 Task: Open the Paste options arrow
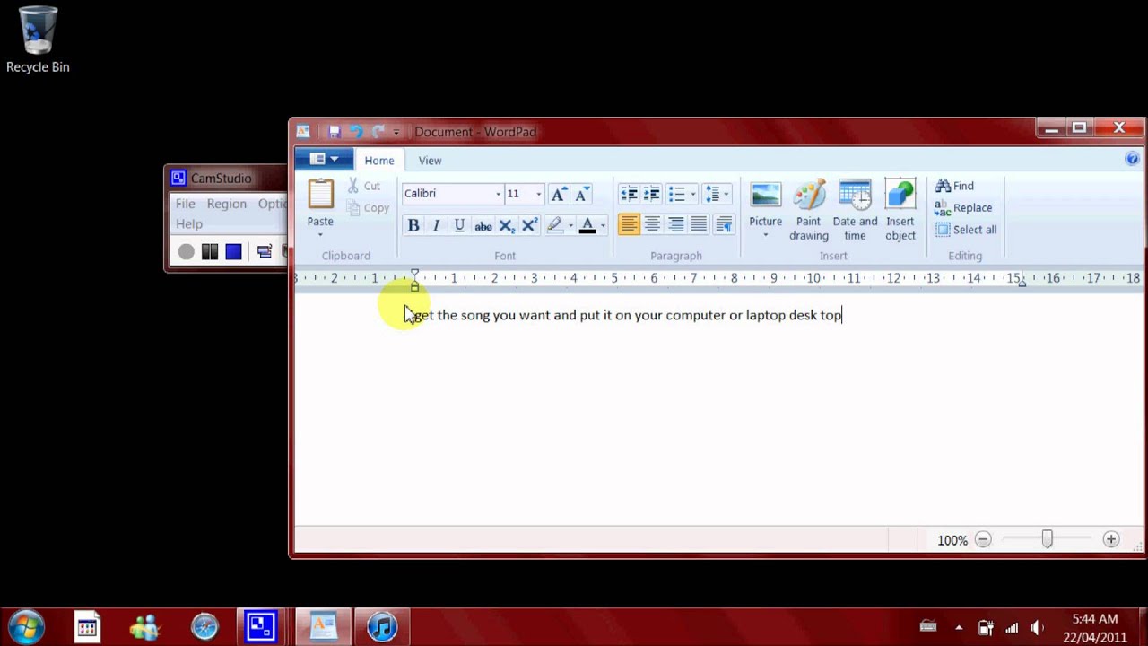tap(320, 235)
